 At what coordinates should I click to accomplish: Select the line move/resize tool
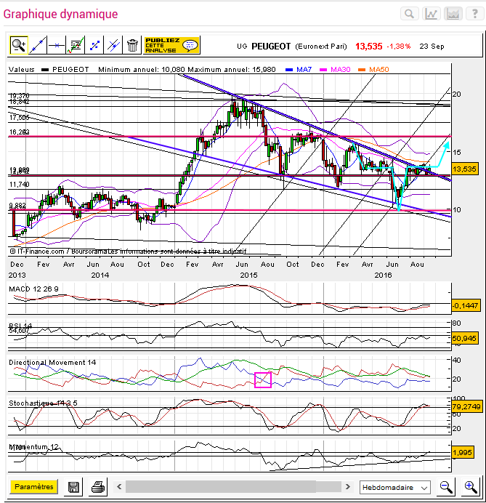(x=94, y=45)
